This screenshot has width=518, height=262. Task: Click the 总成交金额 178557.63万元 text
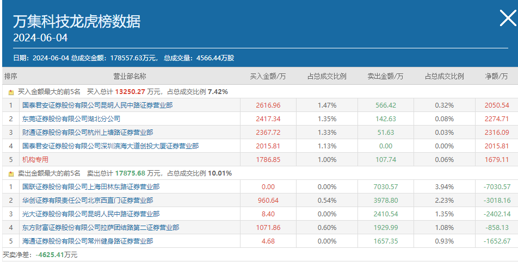(x=115, y=58)
